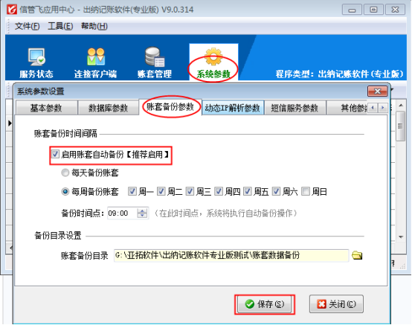412x325 pixels.
Task: Click the 保存(S) button
Action: (x=265, y=304)
